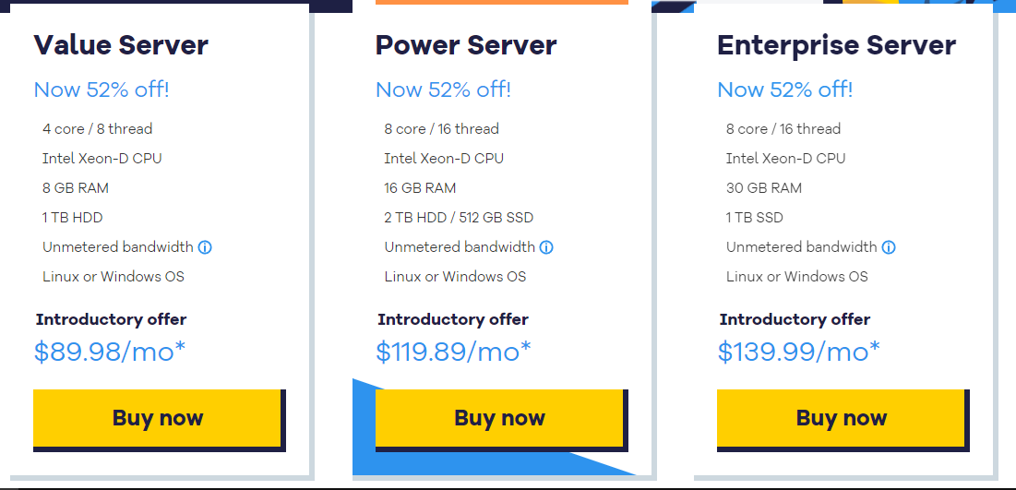Purchase the Enterprise Server plan
The image size is (1016, 490).
[841, 418]
